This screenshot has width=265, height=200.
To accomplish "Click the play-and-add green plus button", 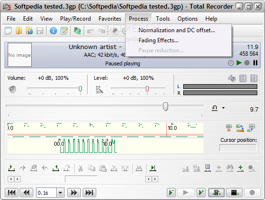I will [x=201, y=193].
